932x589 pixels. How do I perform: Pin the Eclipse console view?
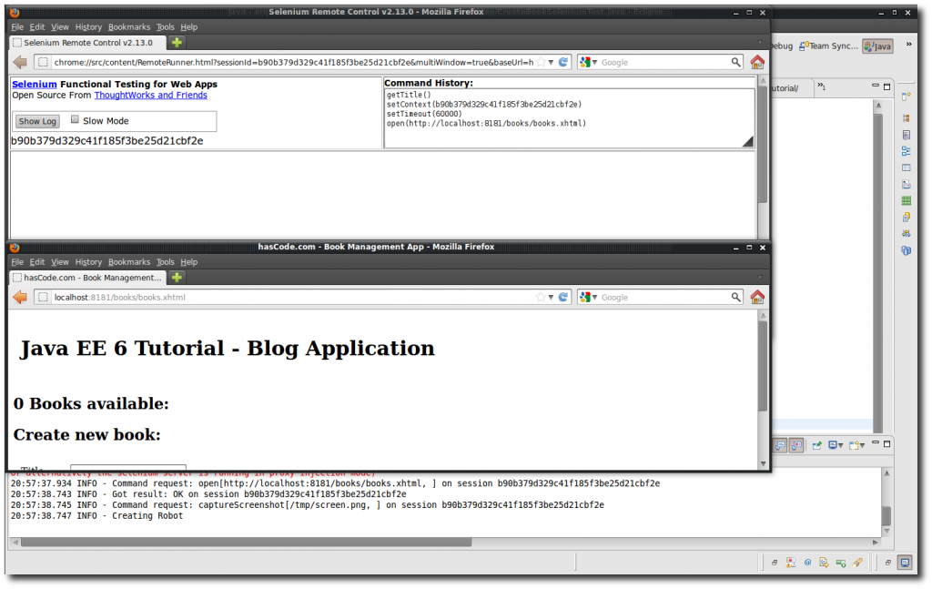pos(816,445)
